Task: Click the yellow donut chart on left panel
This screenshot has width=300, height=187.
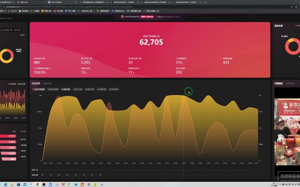Action: tap(6, 56)
